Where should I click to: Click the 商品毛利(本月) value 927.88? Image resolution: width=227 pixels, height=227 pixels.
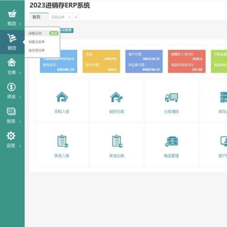coord(197,69)
